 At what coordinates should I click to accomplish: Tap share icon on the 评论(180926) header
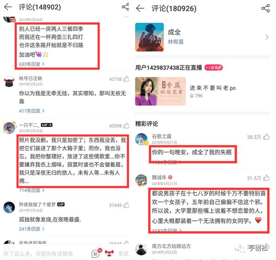[x=265, y=8]
